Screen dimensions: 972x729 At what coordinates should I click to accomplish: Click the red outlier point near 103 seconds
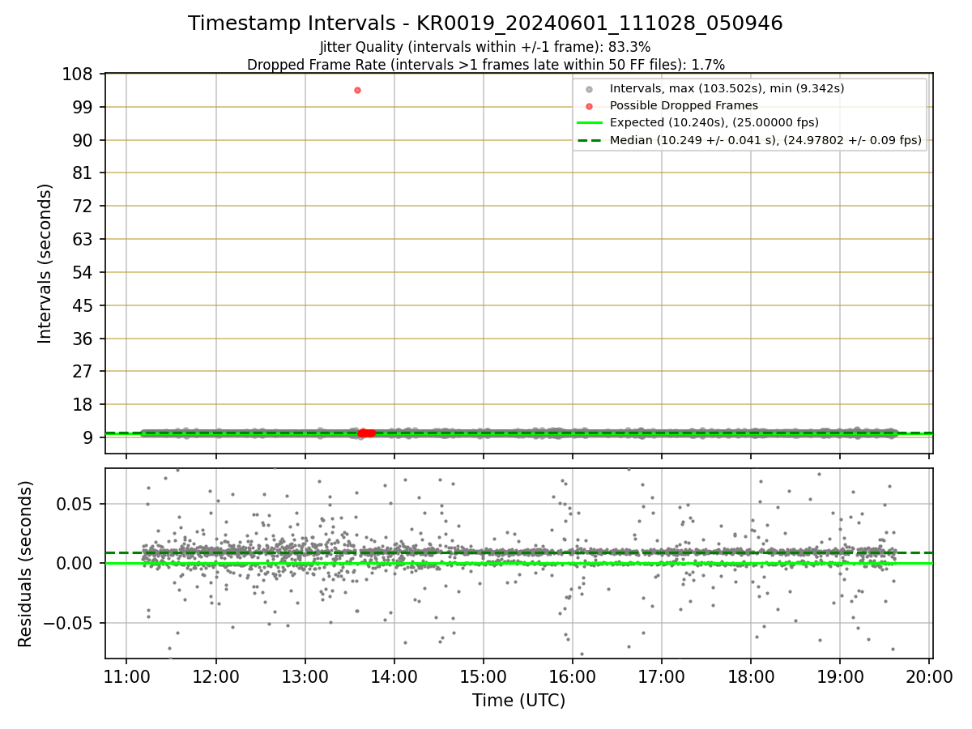click(x=357, y=90)
